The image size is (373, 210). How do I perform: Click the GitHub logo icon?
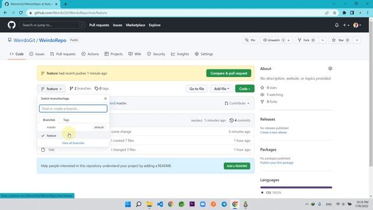pyautogui.click(x=12, y=24)
